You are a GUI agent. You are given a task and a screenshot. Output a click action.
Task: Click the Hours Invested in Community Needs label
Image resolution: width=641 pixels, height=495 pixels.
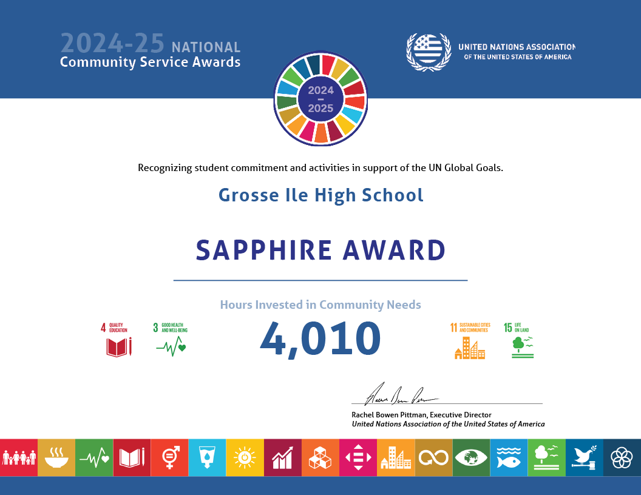[x=320, y=305]
